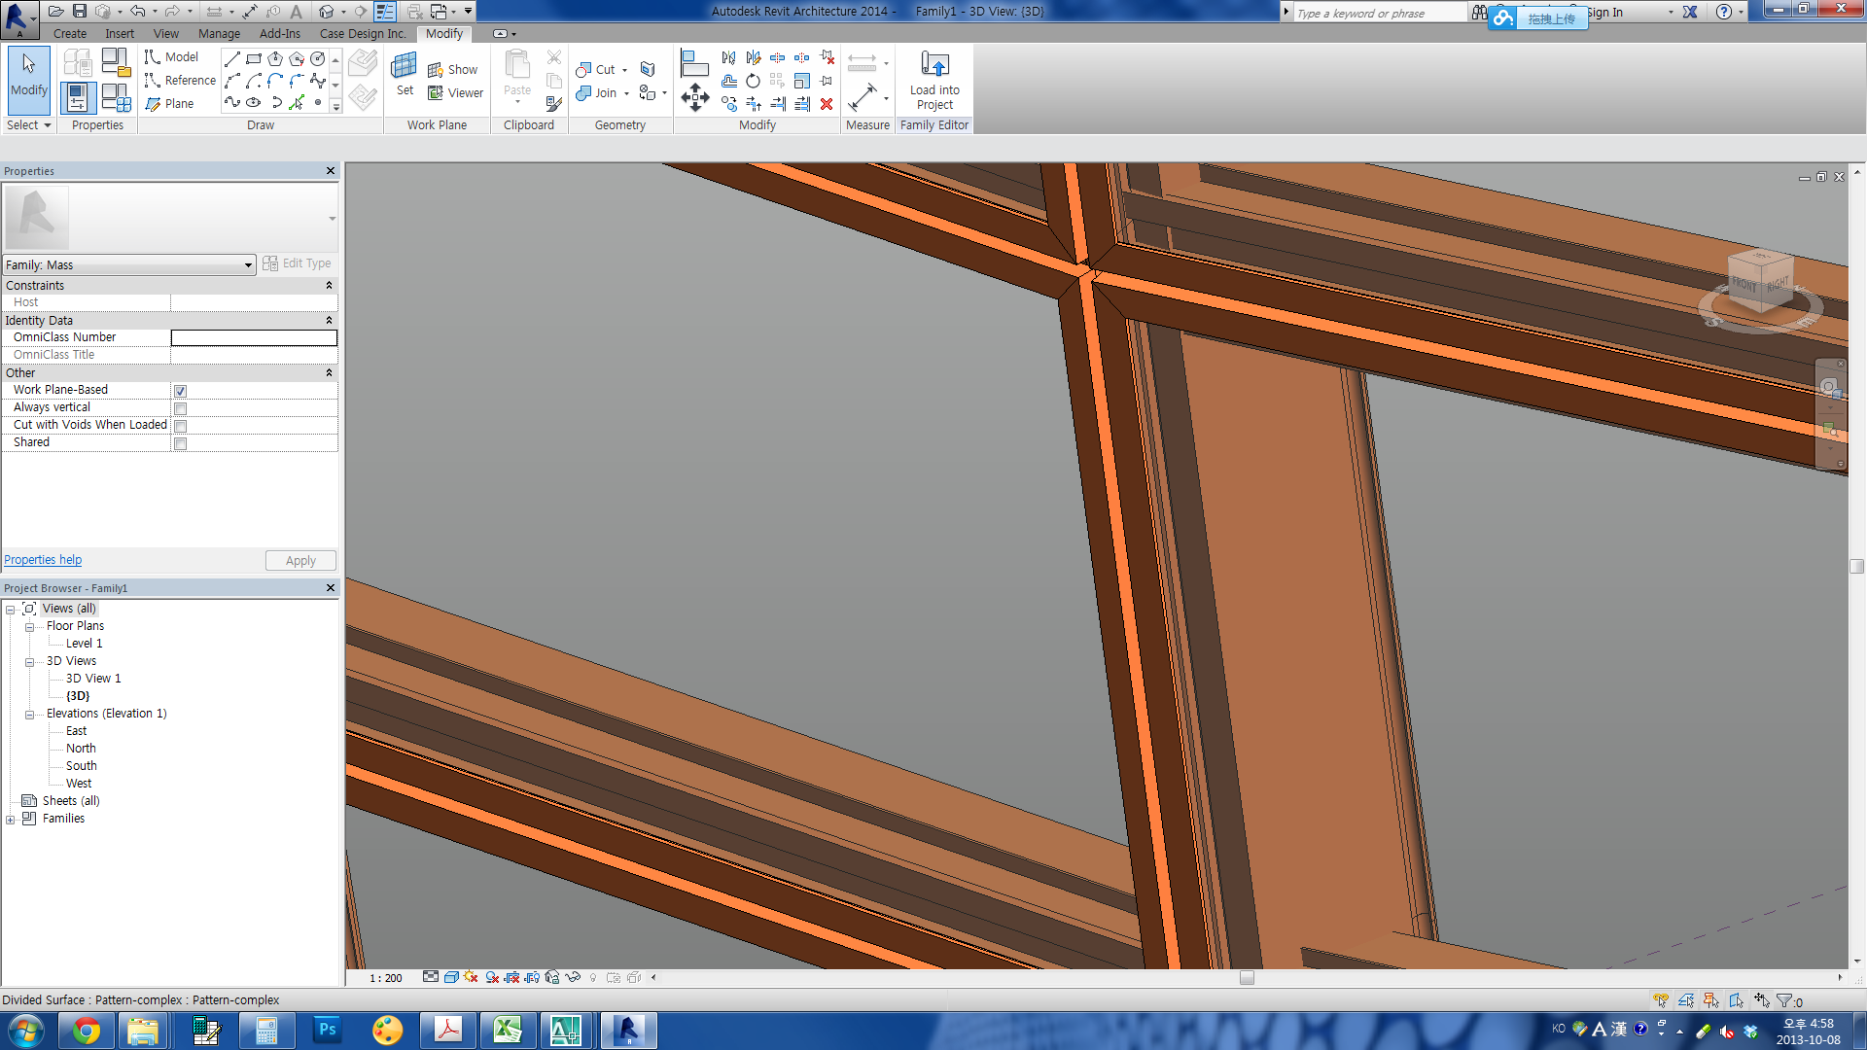Select the Rectangle draw tool
The image size is (1867, 1050).
pos(254,59)
